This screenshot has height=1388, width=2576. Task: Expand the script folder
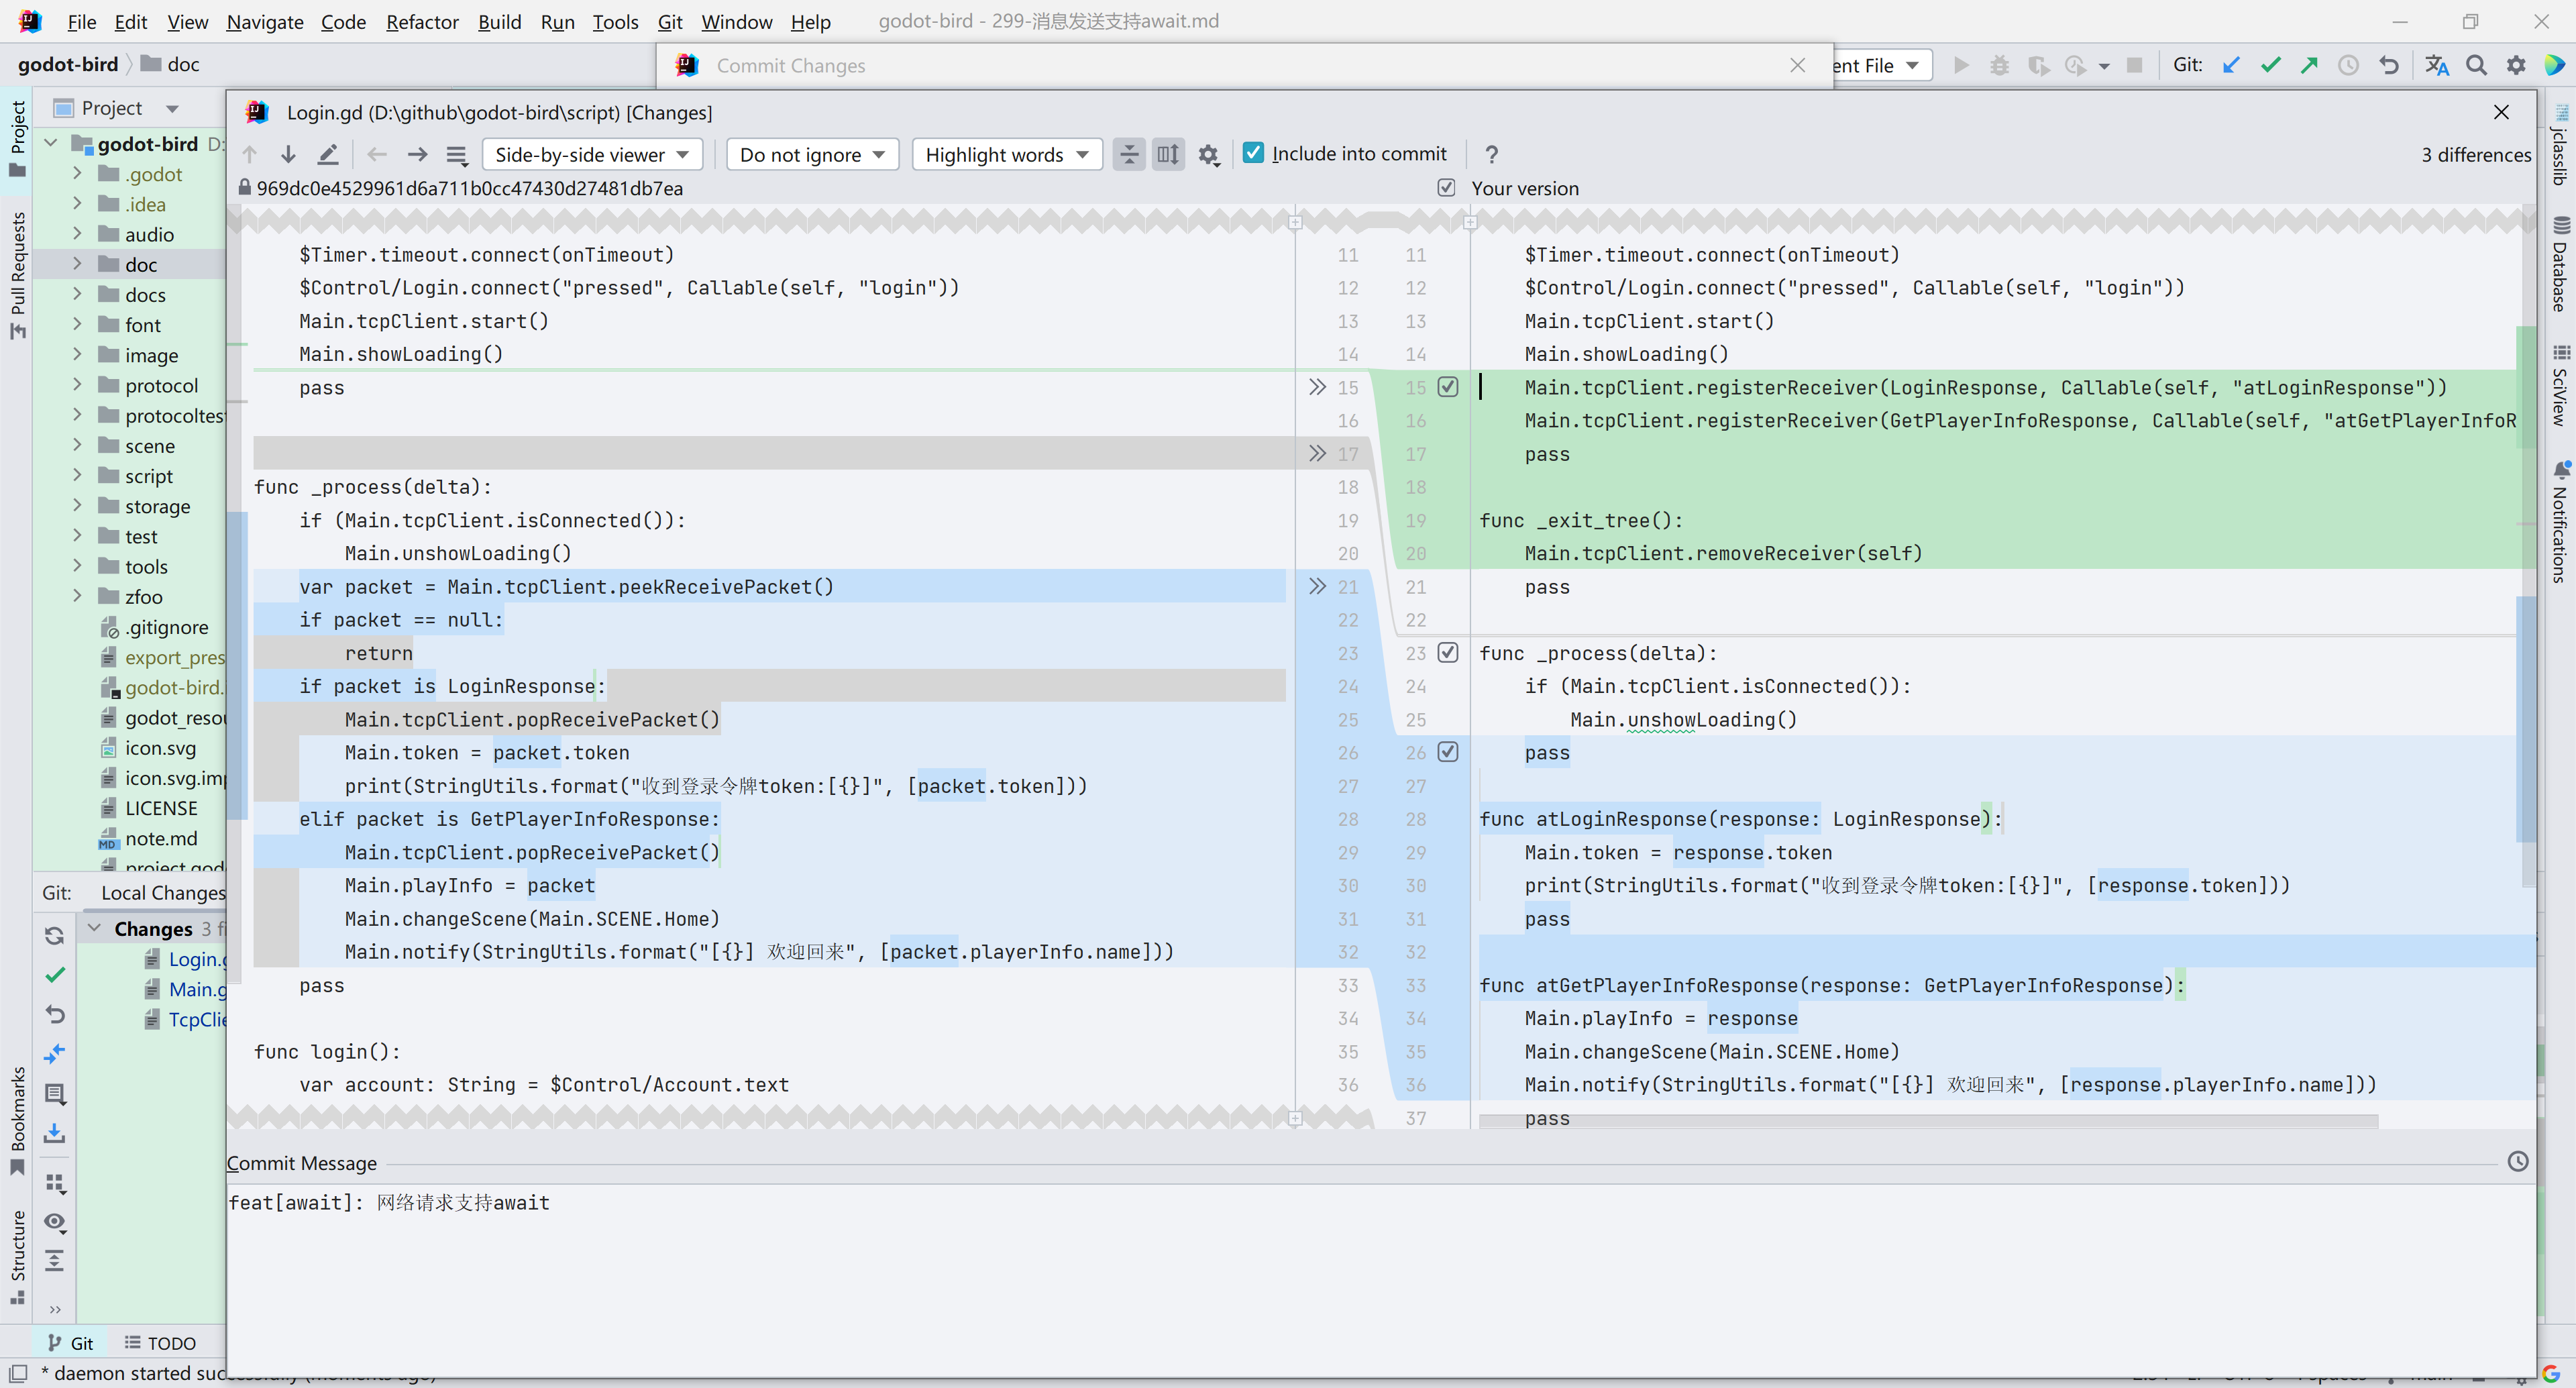77,476
